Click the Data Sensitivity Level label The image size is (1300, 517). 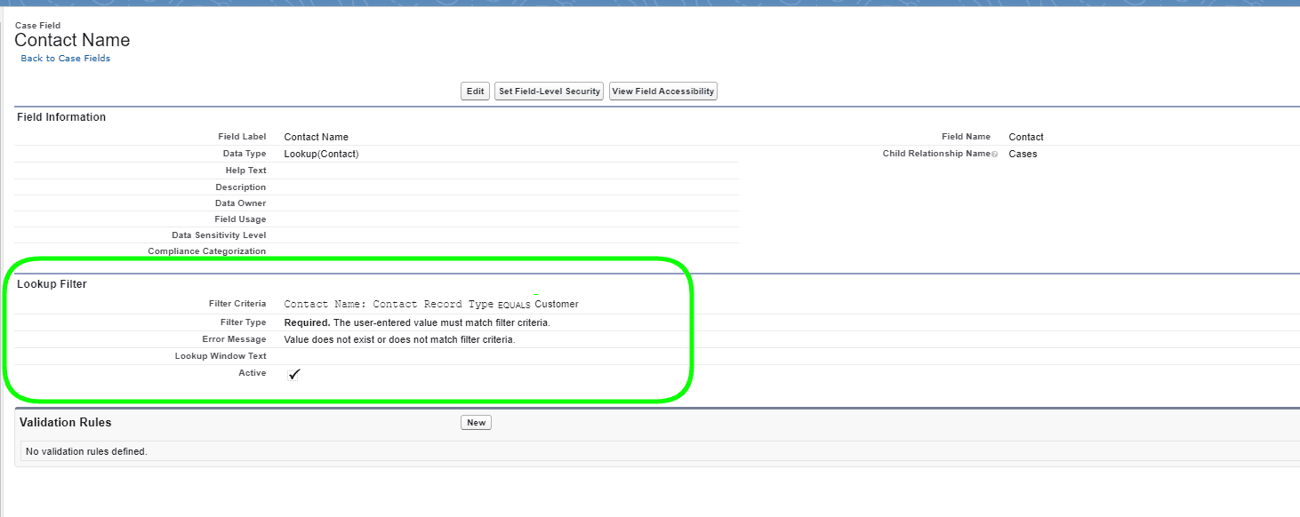(x=218, y=235)
